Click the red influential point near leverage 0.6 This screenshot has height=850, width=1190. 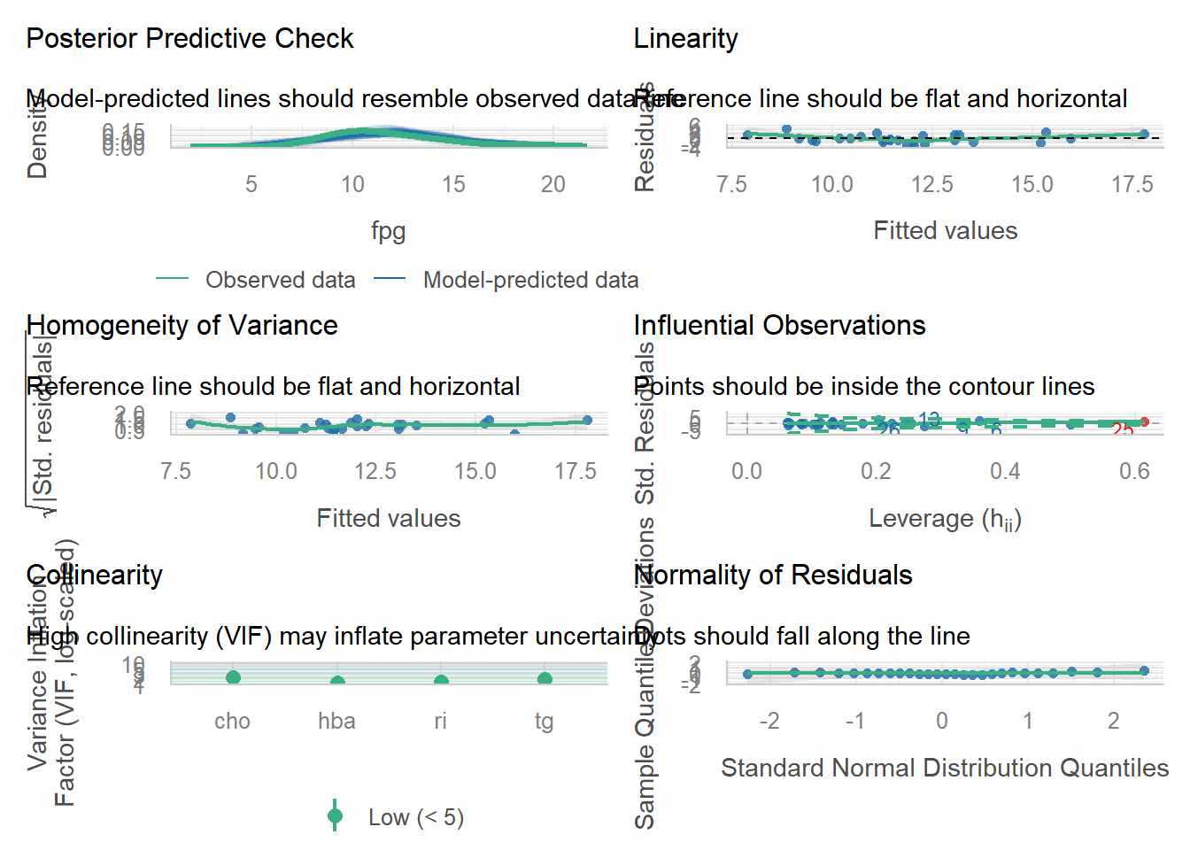click(x=1144, y=421)
